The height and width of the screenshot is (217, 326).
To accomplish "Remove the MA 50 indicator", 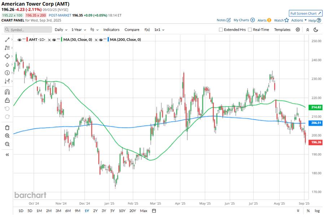I will tap(96, 40).
